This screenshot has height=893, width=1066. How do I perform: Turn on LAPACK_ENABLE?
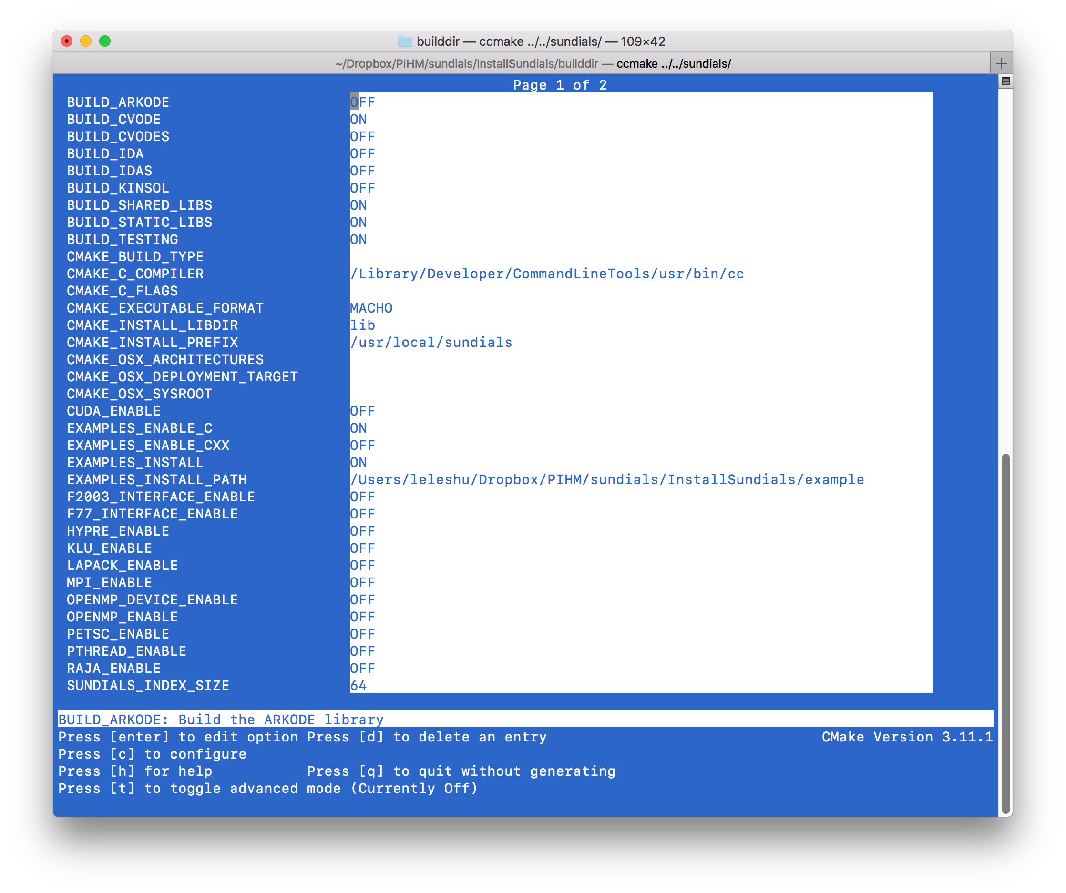tap(362, 565)
